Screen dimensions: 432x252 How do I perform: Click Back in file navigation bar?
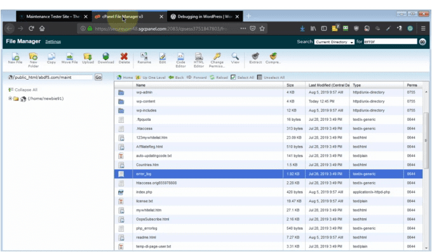coord(176,77)
